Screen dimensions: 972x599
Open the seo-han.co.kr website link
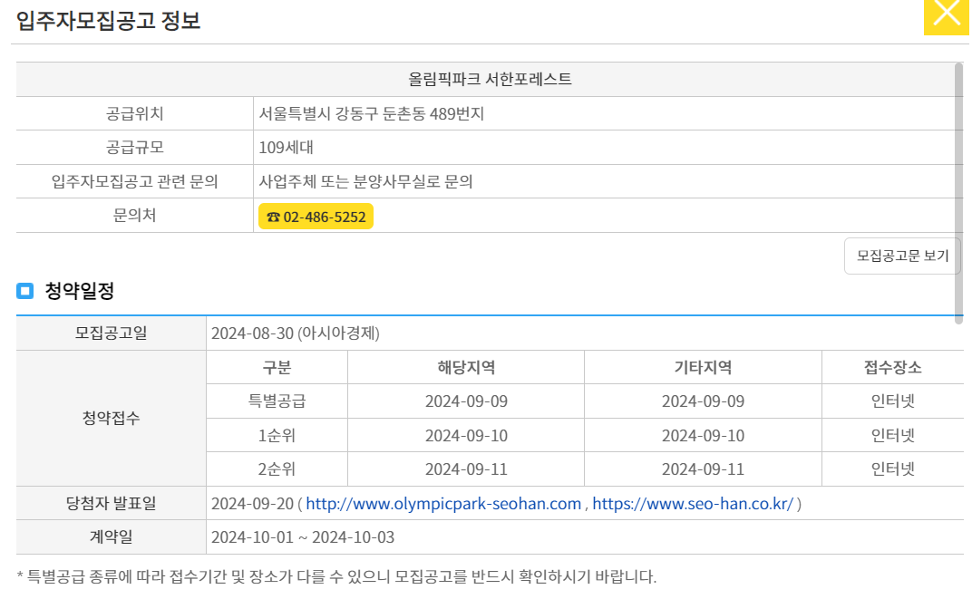694,503
